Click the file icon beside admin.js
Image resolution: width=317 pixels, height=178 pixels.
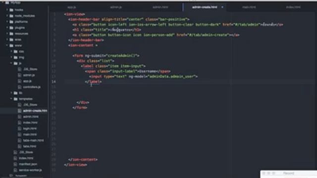click(19, 75)
